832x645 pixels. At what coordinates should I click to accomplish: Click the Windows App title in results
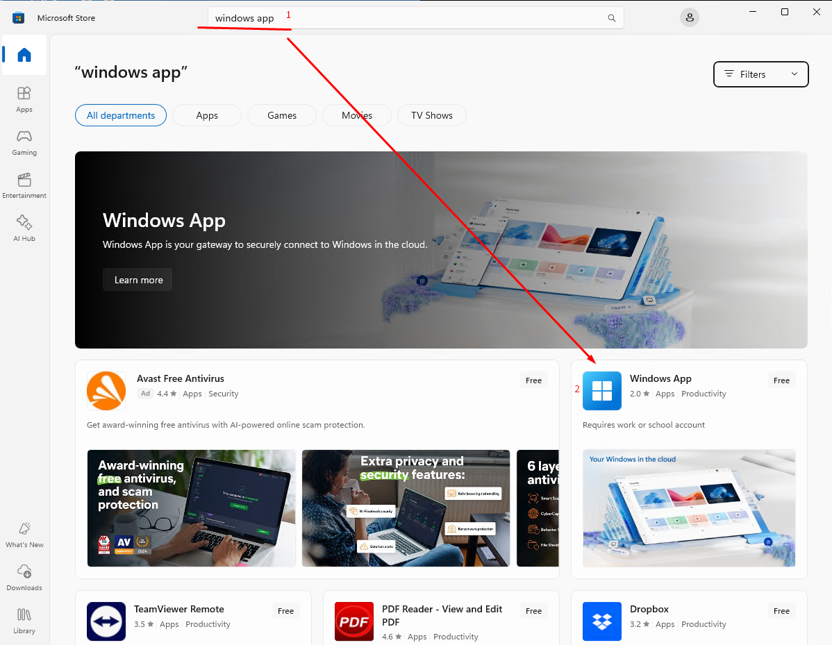click(660, 378)
